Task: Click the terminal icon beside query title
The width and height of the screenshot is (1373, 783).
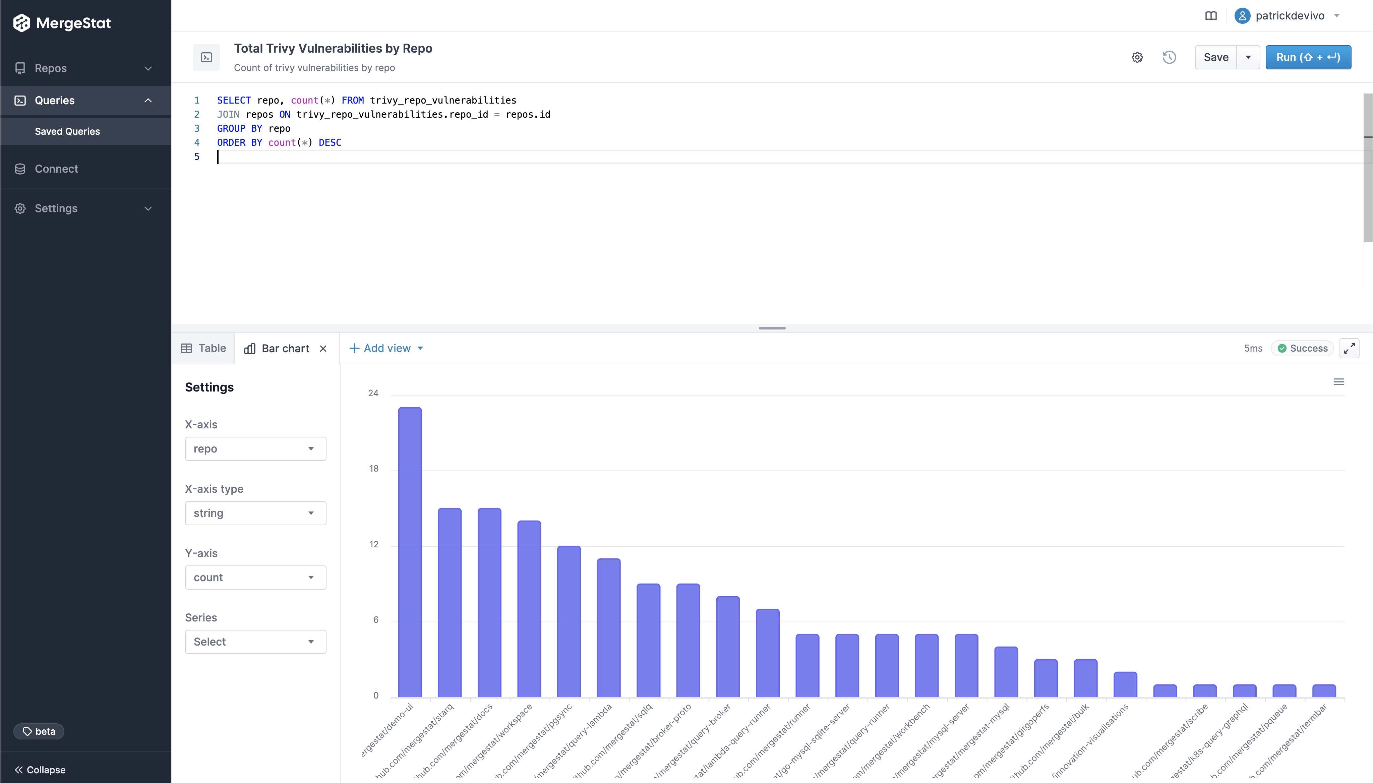Action: (x=206, y=58)
